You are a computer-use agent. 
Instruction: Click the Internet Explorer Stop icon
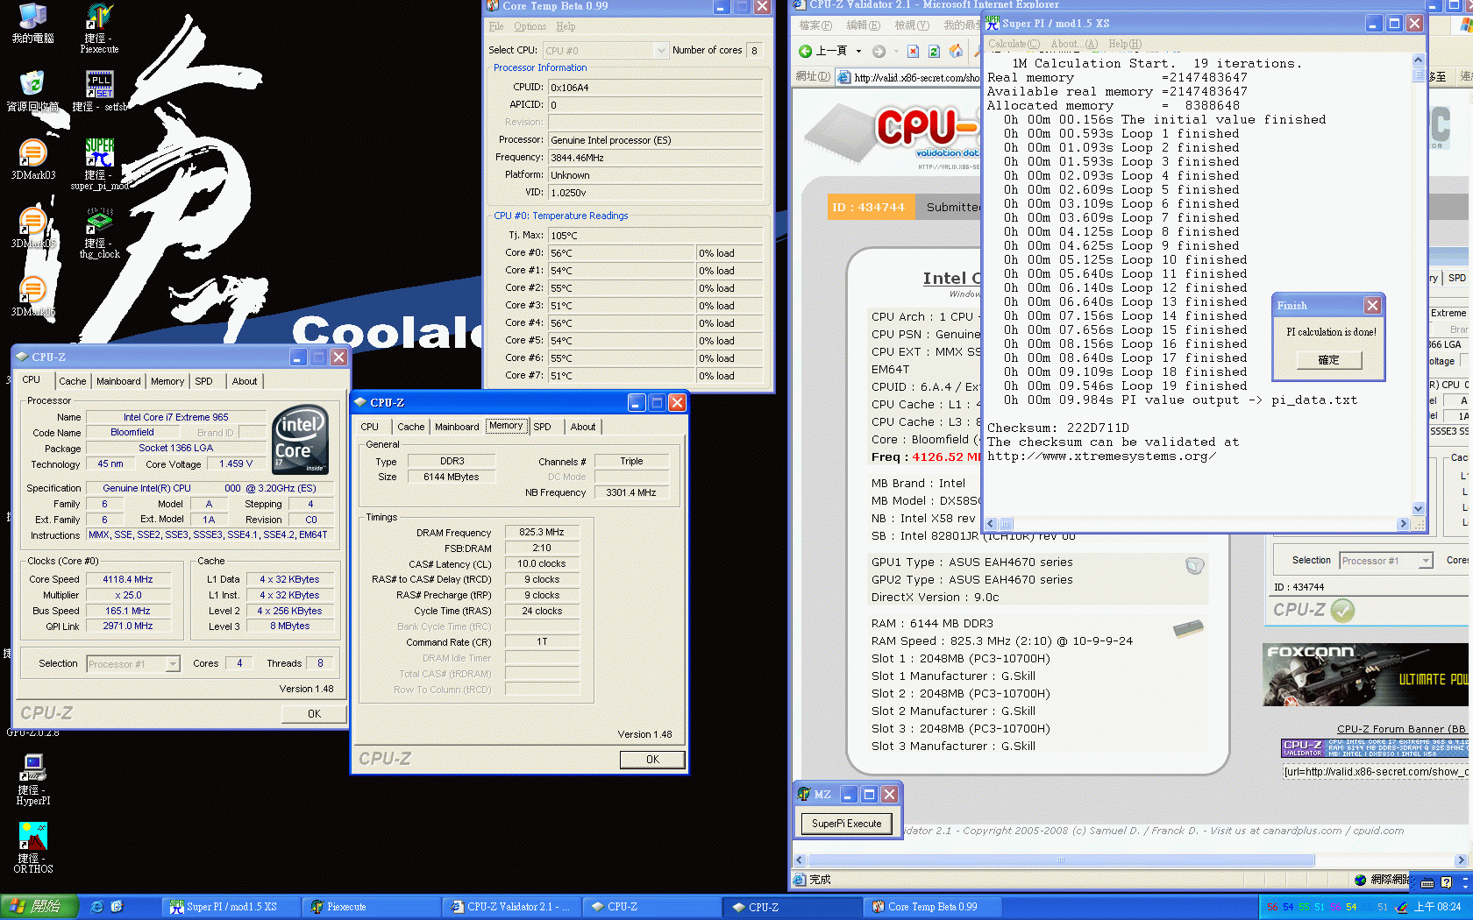[913, 51]
